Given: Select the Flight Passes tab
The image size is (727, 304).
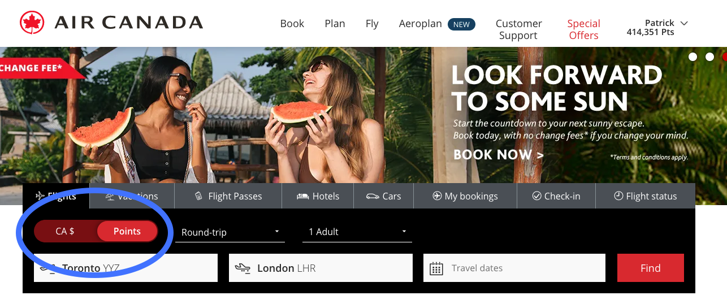Looking at the screenshot, I should (228, 196).
